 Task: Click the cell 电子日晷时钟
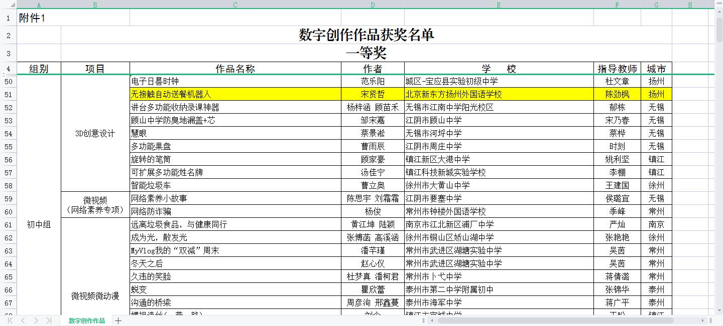235,81
